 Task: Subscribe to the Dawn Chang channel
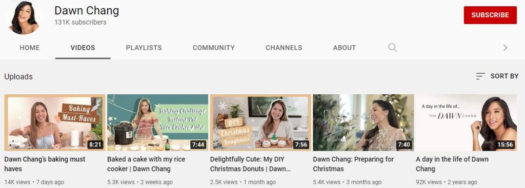tap(490, 15)
